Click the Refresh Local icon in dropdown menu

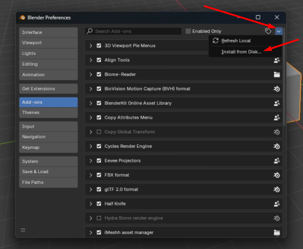(x=216, y=40)
